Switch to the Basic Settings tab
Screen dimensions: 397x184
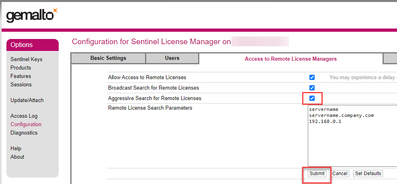point(108,58)
